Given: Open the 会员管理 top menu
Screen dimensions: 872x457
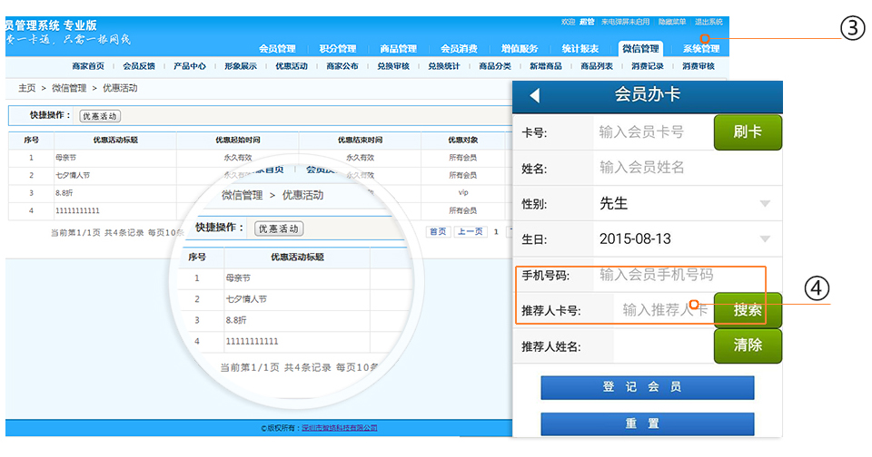Looking at the screenshot, I should 277,48.
